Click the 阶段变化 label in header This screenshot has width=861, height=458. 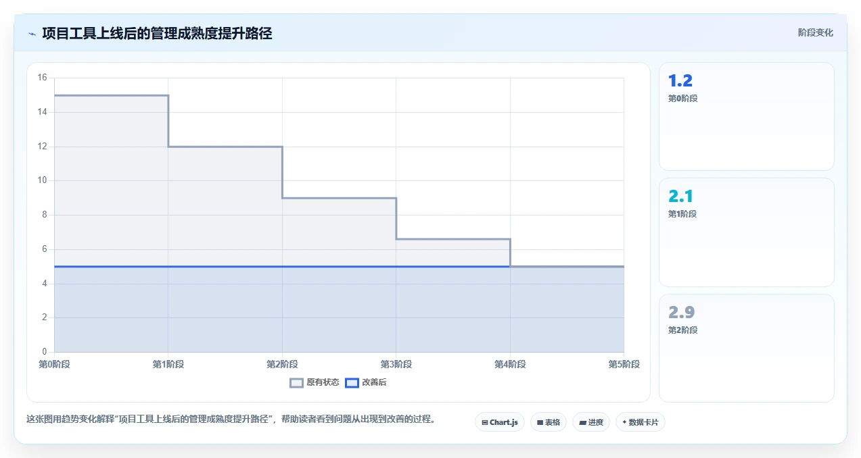pyautogui.click(x=815, y=32)
